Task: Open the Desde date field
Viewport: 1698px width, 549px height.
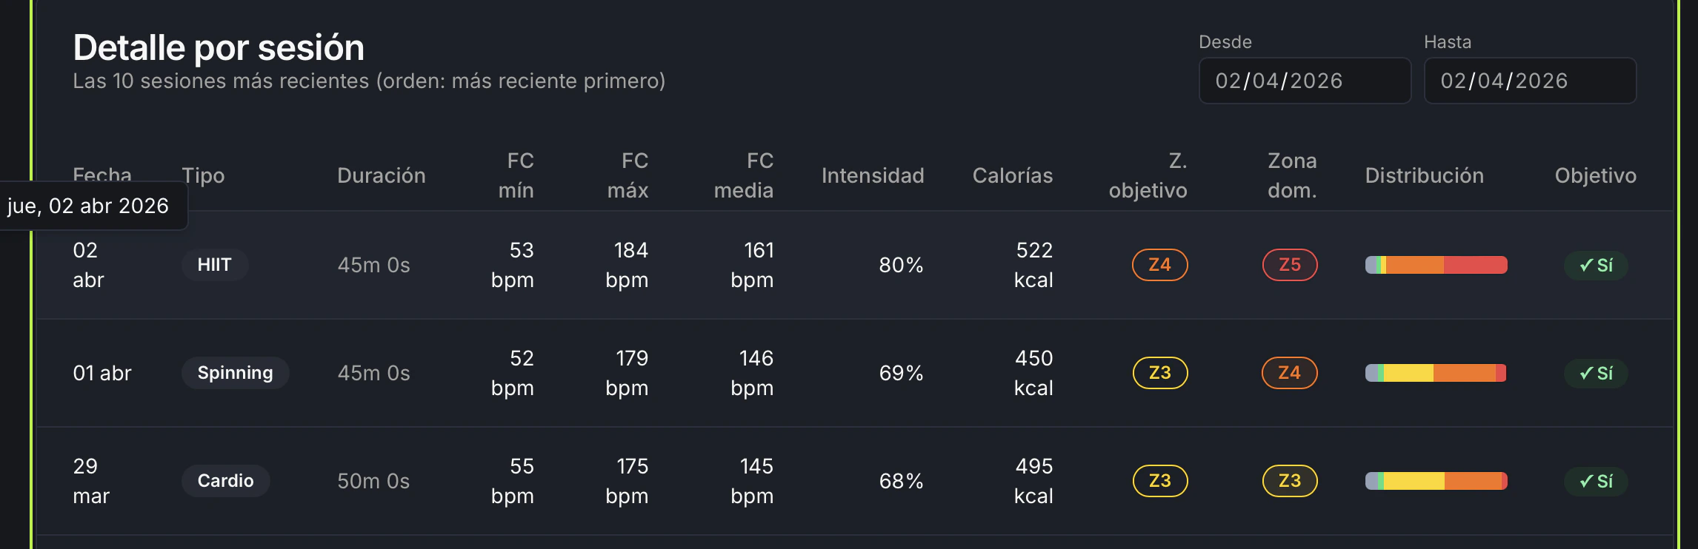Action: (x=1305, y=81)
